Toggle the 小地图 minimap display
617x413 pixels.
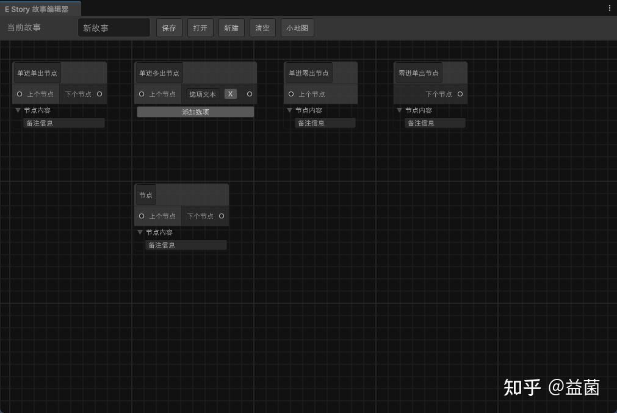[297, 27]
